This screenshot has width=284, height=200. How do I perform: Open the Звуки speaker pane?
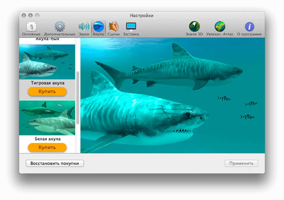point(84,29)
